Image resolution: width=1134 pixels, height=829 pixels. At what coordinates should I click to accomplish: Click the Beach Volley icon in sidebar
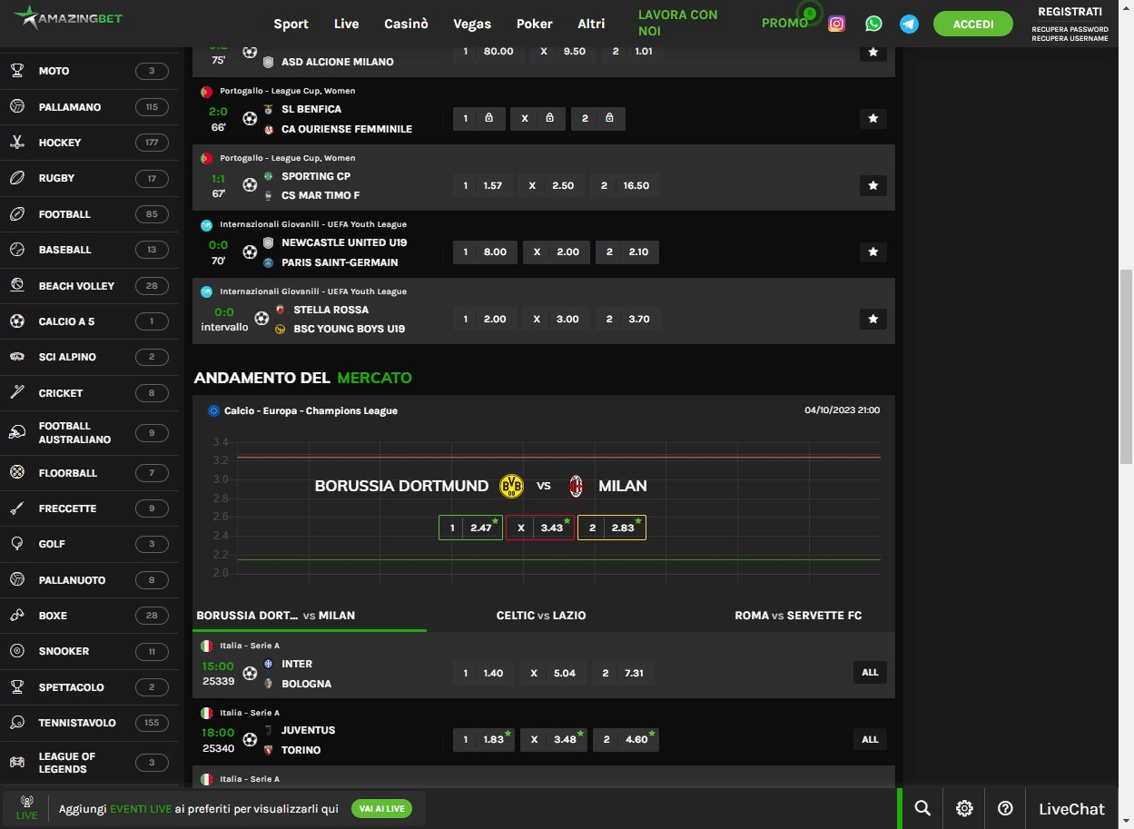[17, 285]
